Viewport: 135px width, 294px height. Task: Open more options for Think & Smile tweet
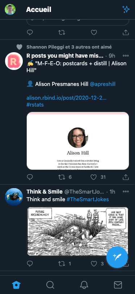coord(126,191)
